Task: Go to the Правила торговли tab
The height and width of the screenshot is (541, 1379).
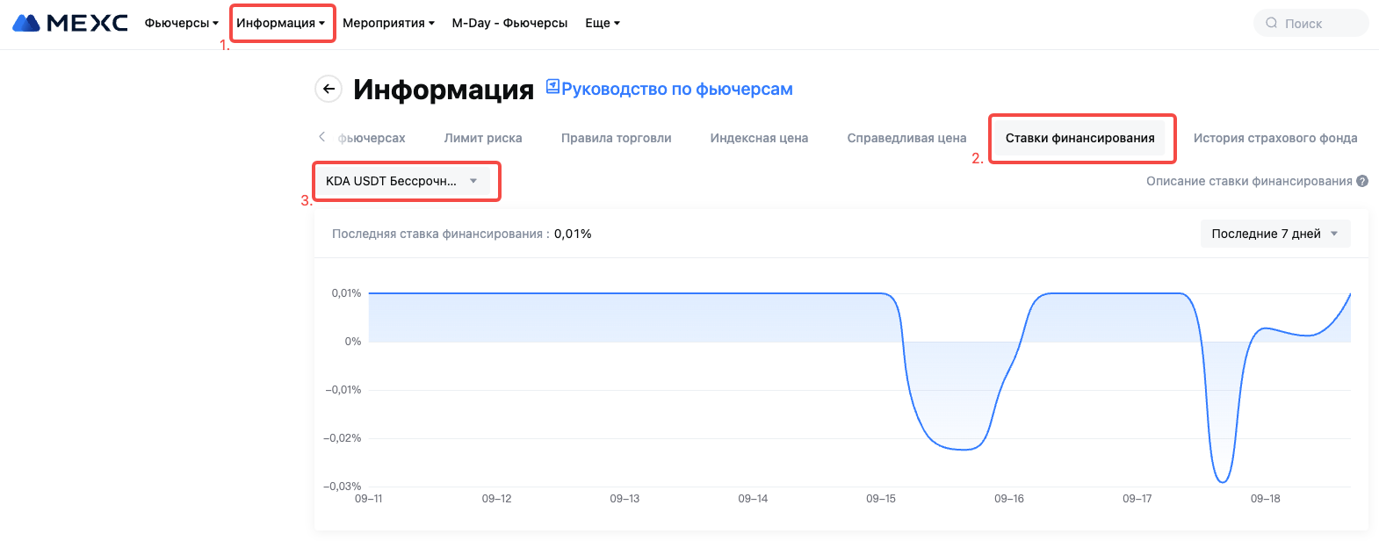Action: coord(616,138)
